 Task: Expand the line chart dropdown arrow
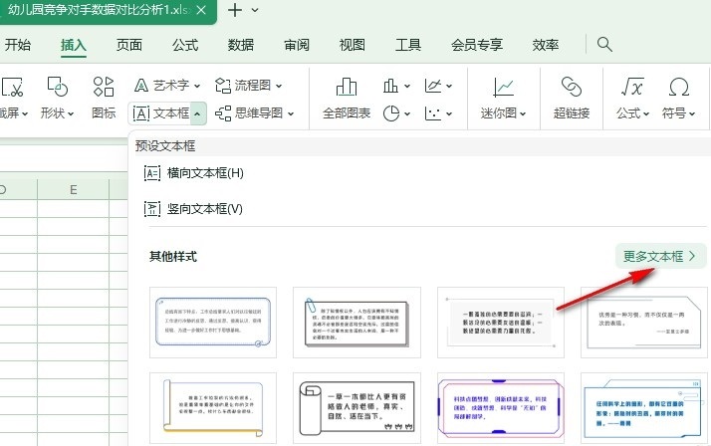point(449,86)
